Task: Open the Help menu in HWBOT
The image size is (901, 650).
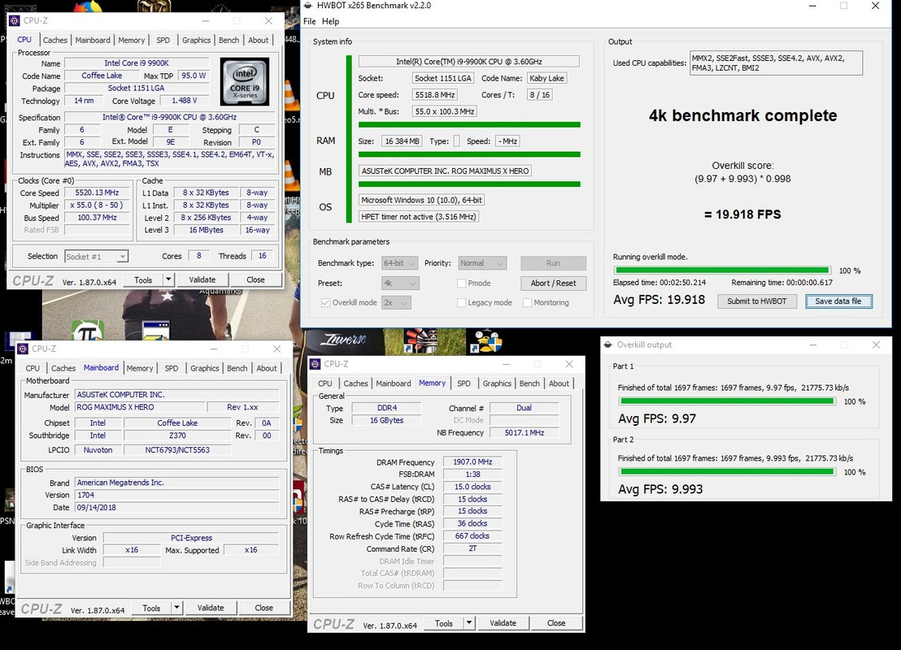Action: pyautogui.click(x=330, y=21)
